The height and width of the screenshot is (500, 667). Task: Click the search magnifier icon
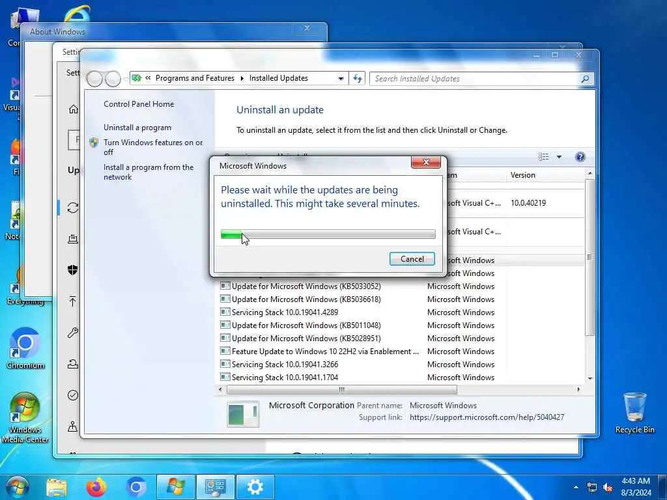point(586,79)
